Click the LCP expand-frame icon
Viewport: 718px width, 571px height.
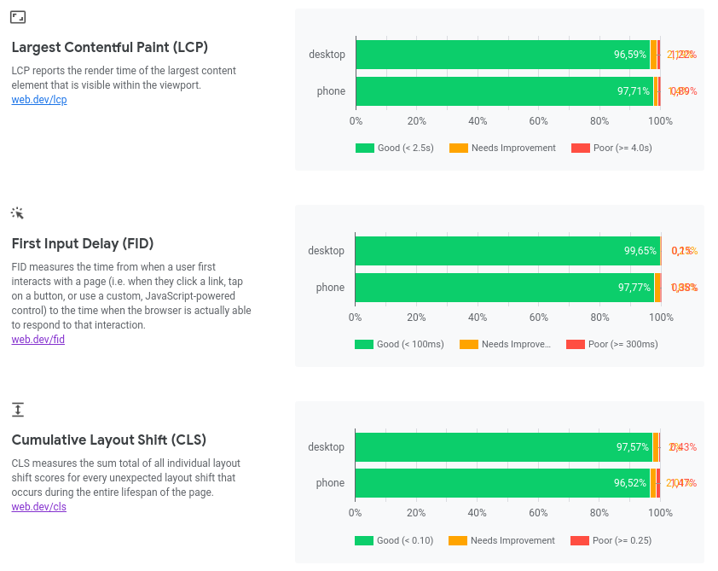click(18, 16)
